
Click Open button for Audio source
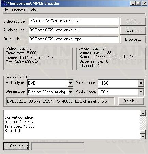pyautogui.click(x=133, y=30)
